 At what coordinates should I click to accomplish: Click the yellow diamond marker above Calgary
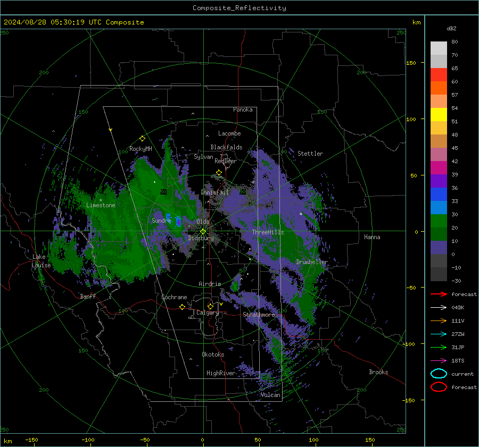[210, 306]
